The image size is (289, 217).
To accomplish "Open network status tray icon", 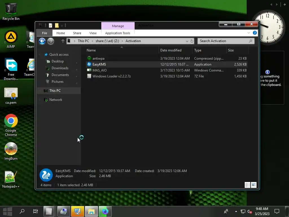I will 243,211.
